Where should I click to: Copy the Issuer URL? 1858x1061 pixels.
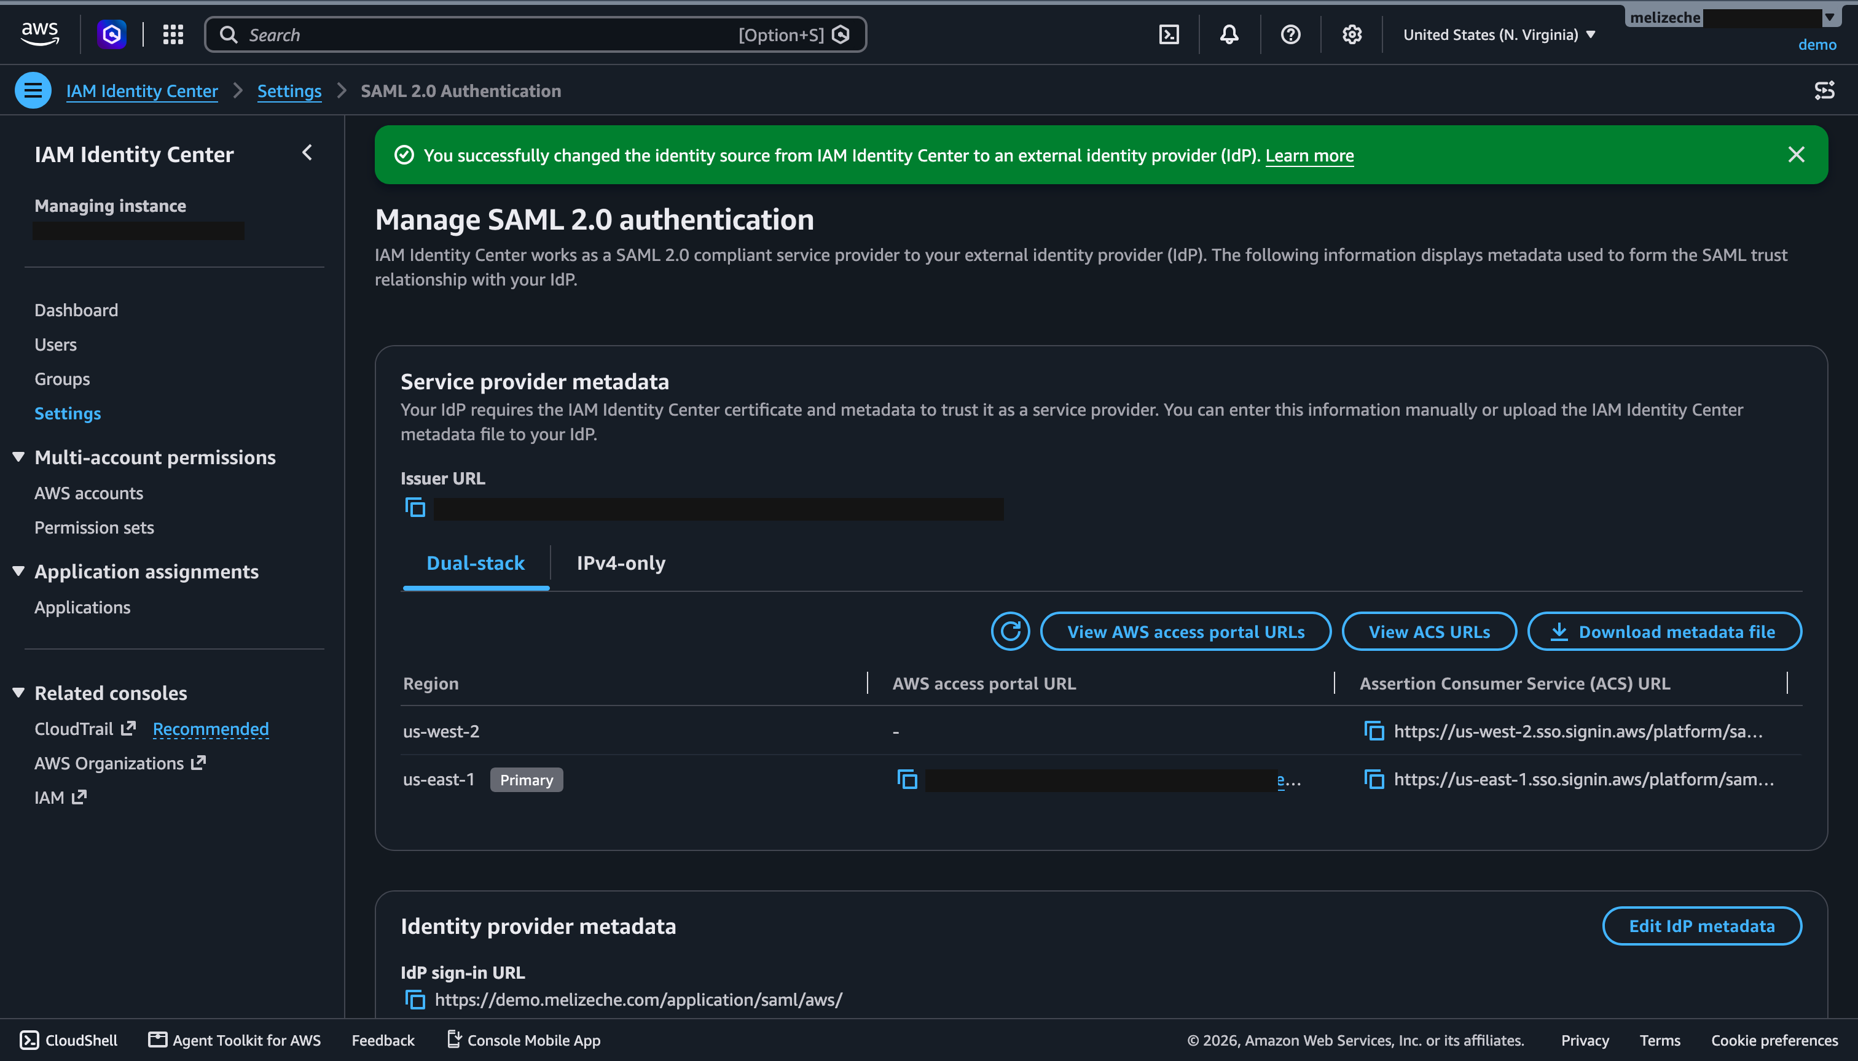pos(415,507)
